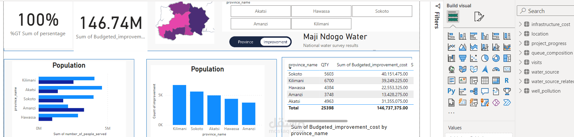Expand the water_source table
574x137 pixels.
coord(520,72)
